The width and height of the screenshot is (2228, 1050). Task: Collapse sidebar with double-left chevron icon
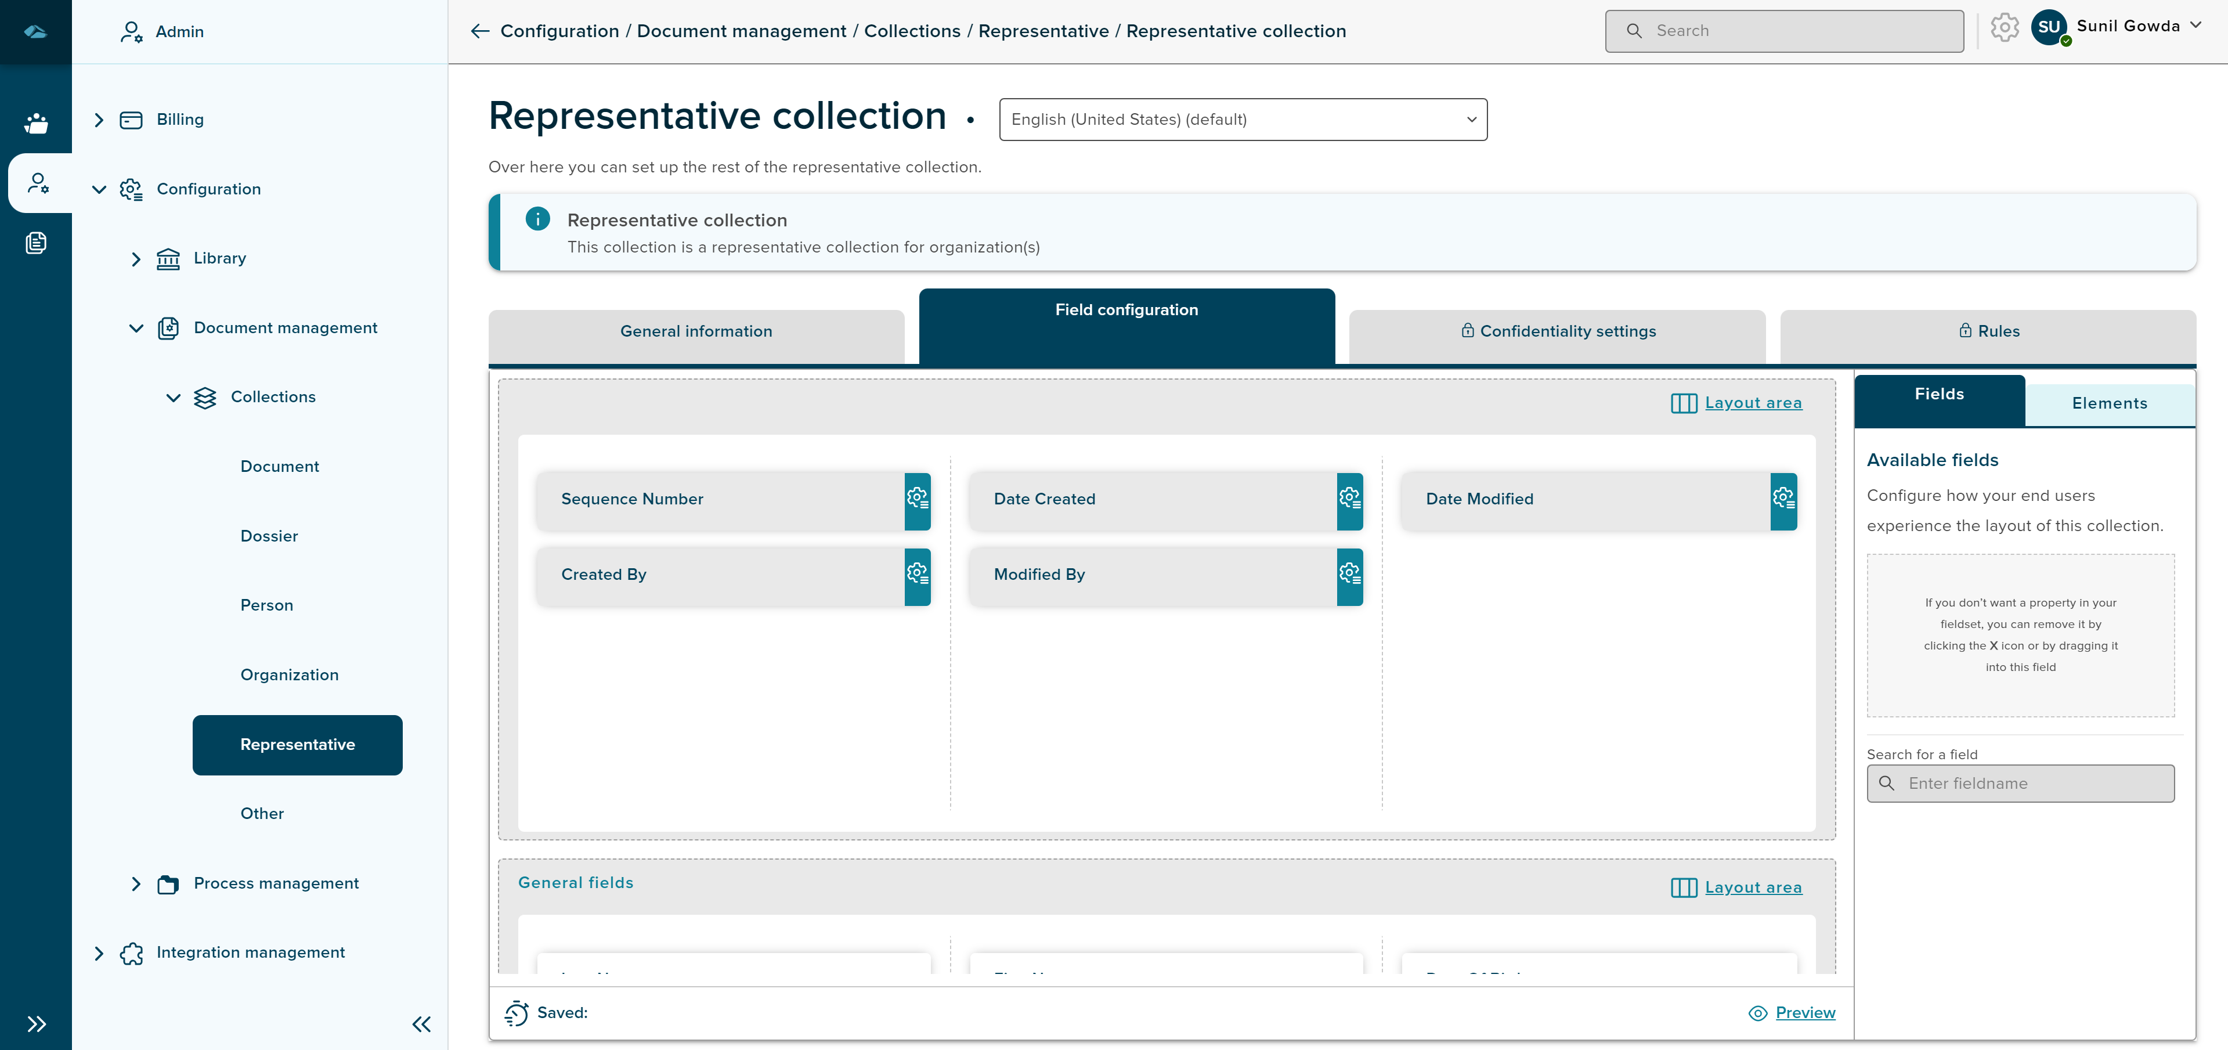[421, 1024]
